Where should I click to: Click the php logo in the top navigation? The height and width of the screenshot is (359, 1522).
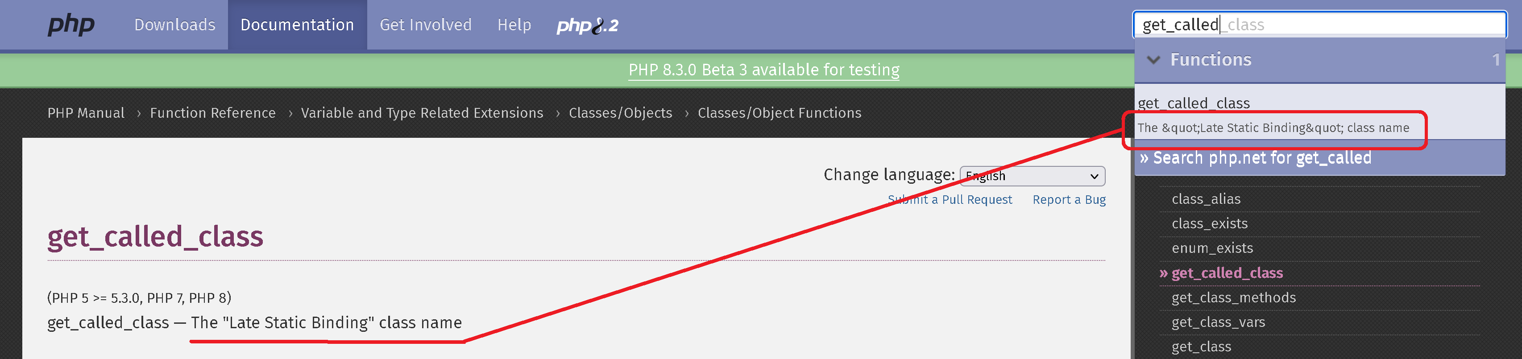pyautogui.click(x=71, y=25)
